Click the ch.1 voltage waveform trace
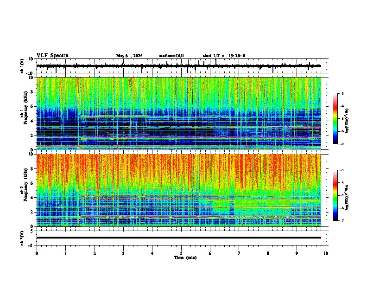This screenshot has height=284, width=367. click(179, 66)
